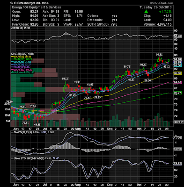Image resolution: width=184 pixels, height=187 pixels.
Task: Click the Dividends label in header
Action: click(95, 20)
